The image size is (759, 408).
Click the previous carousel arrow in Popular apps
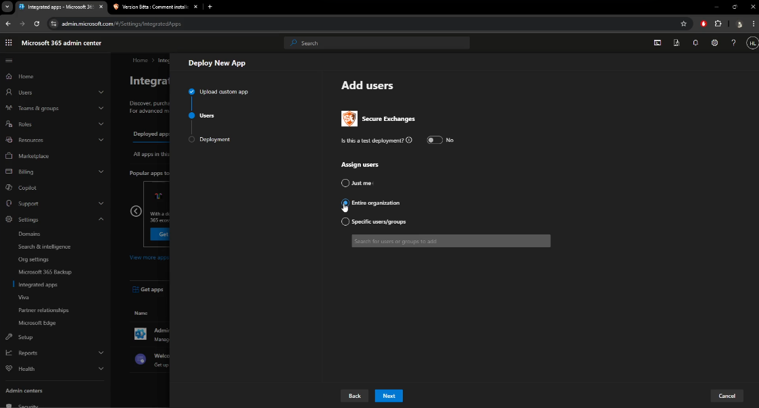tap(136, 211)
